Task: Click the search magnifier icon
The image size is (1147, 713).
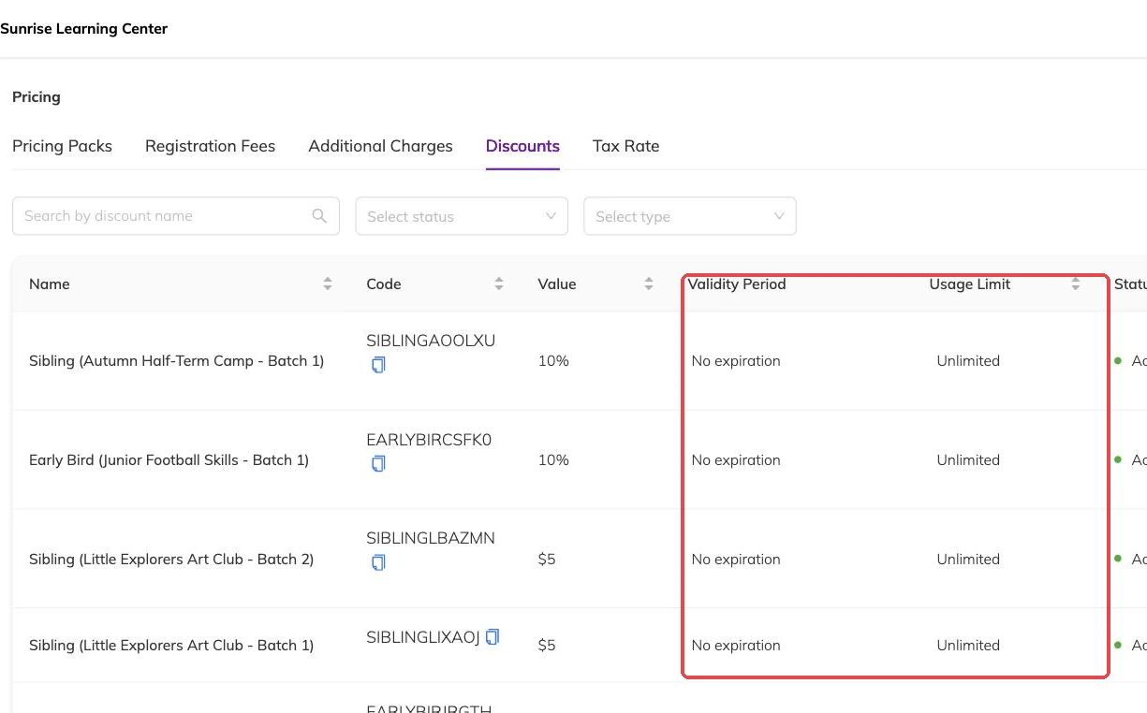Action: [319, 216]
